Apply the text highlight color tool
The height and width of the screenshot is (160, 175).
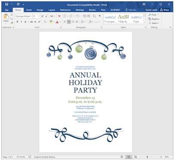click(51, 22)
